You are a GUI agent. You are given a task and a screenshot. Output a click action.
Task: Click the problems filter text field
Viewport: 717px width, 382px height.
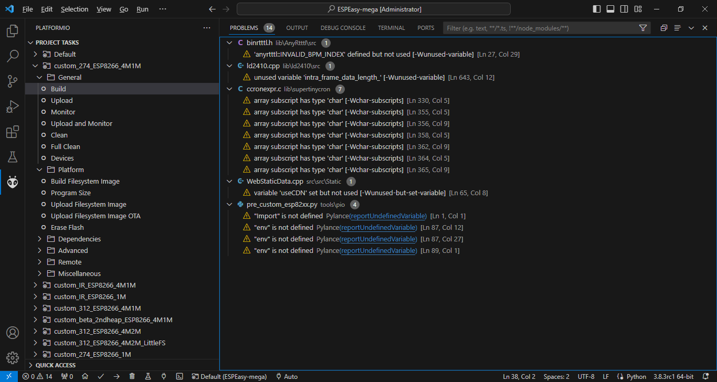click(541, 28)
